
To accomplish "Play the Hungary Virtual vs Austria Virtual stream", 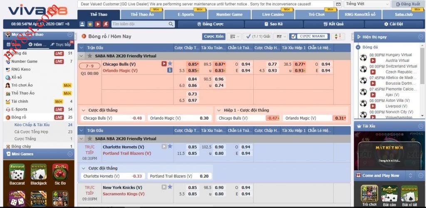I will (373, 61).
